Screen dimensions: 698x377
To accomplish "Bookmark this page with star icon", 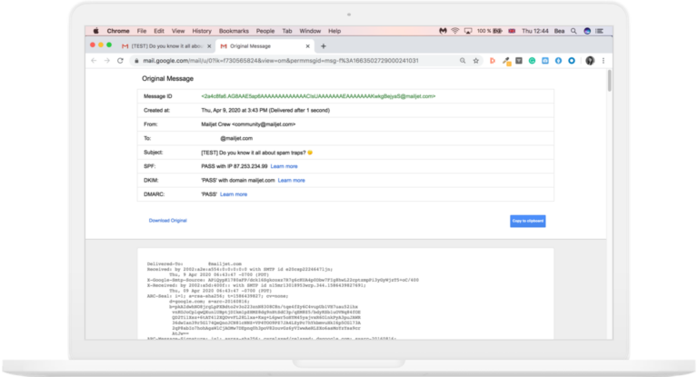I will 476,61.
